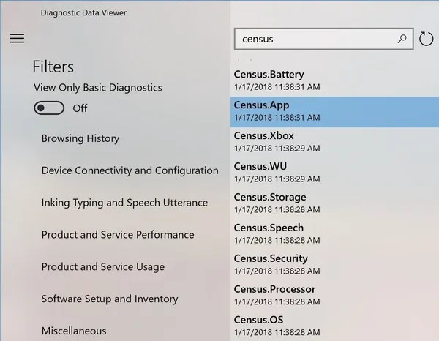This screenshot has height=341, width=439.
Task: Select the Census.Xbox event
Action: [x=334, y=143]
